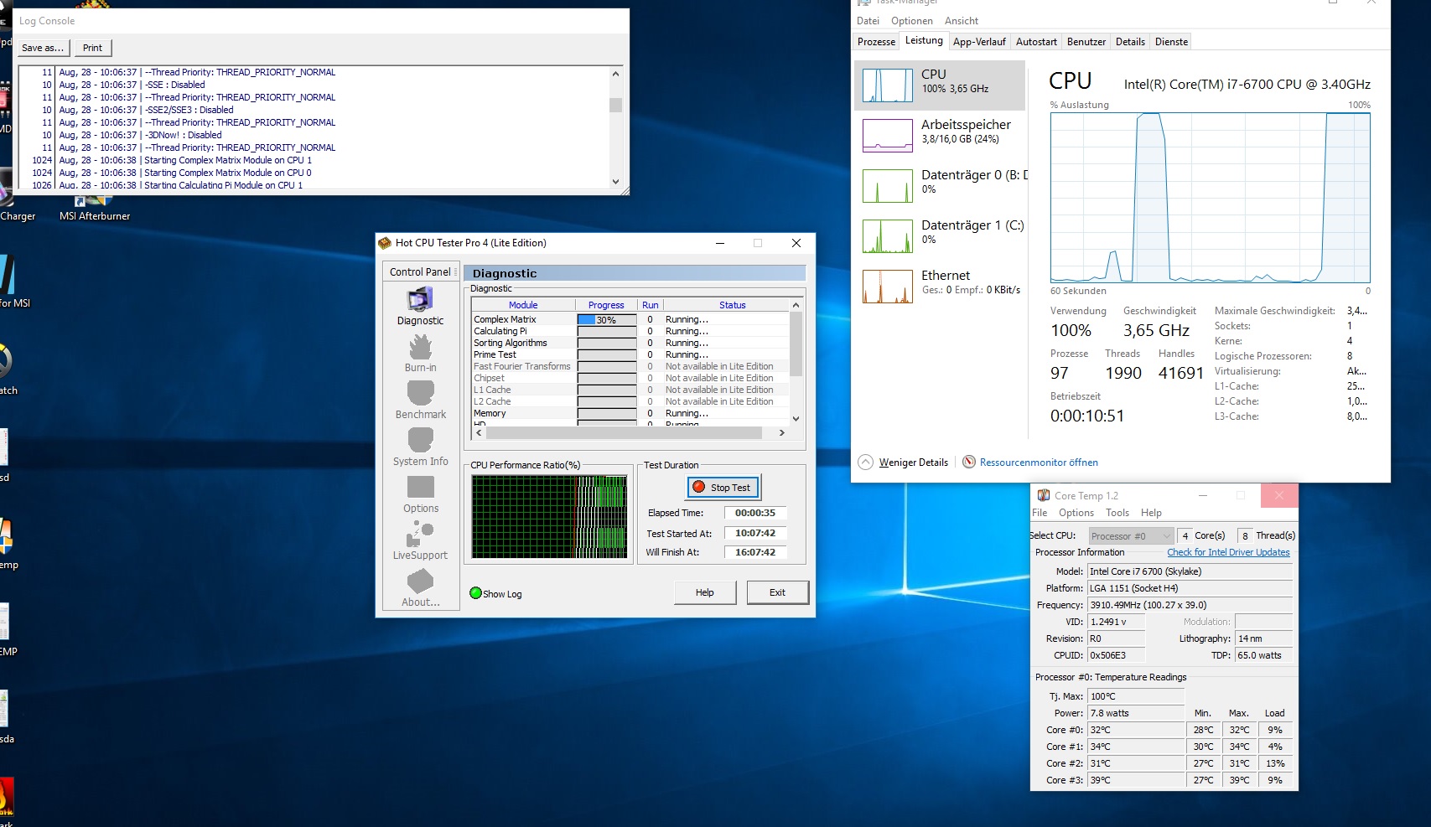Sort diagnostics by Status column header
The width and height of the screenshot is (1431, 827).
[x=733, y=305]
